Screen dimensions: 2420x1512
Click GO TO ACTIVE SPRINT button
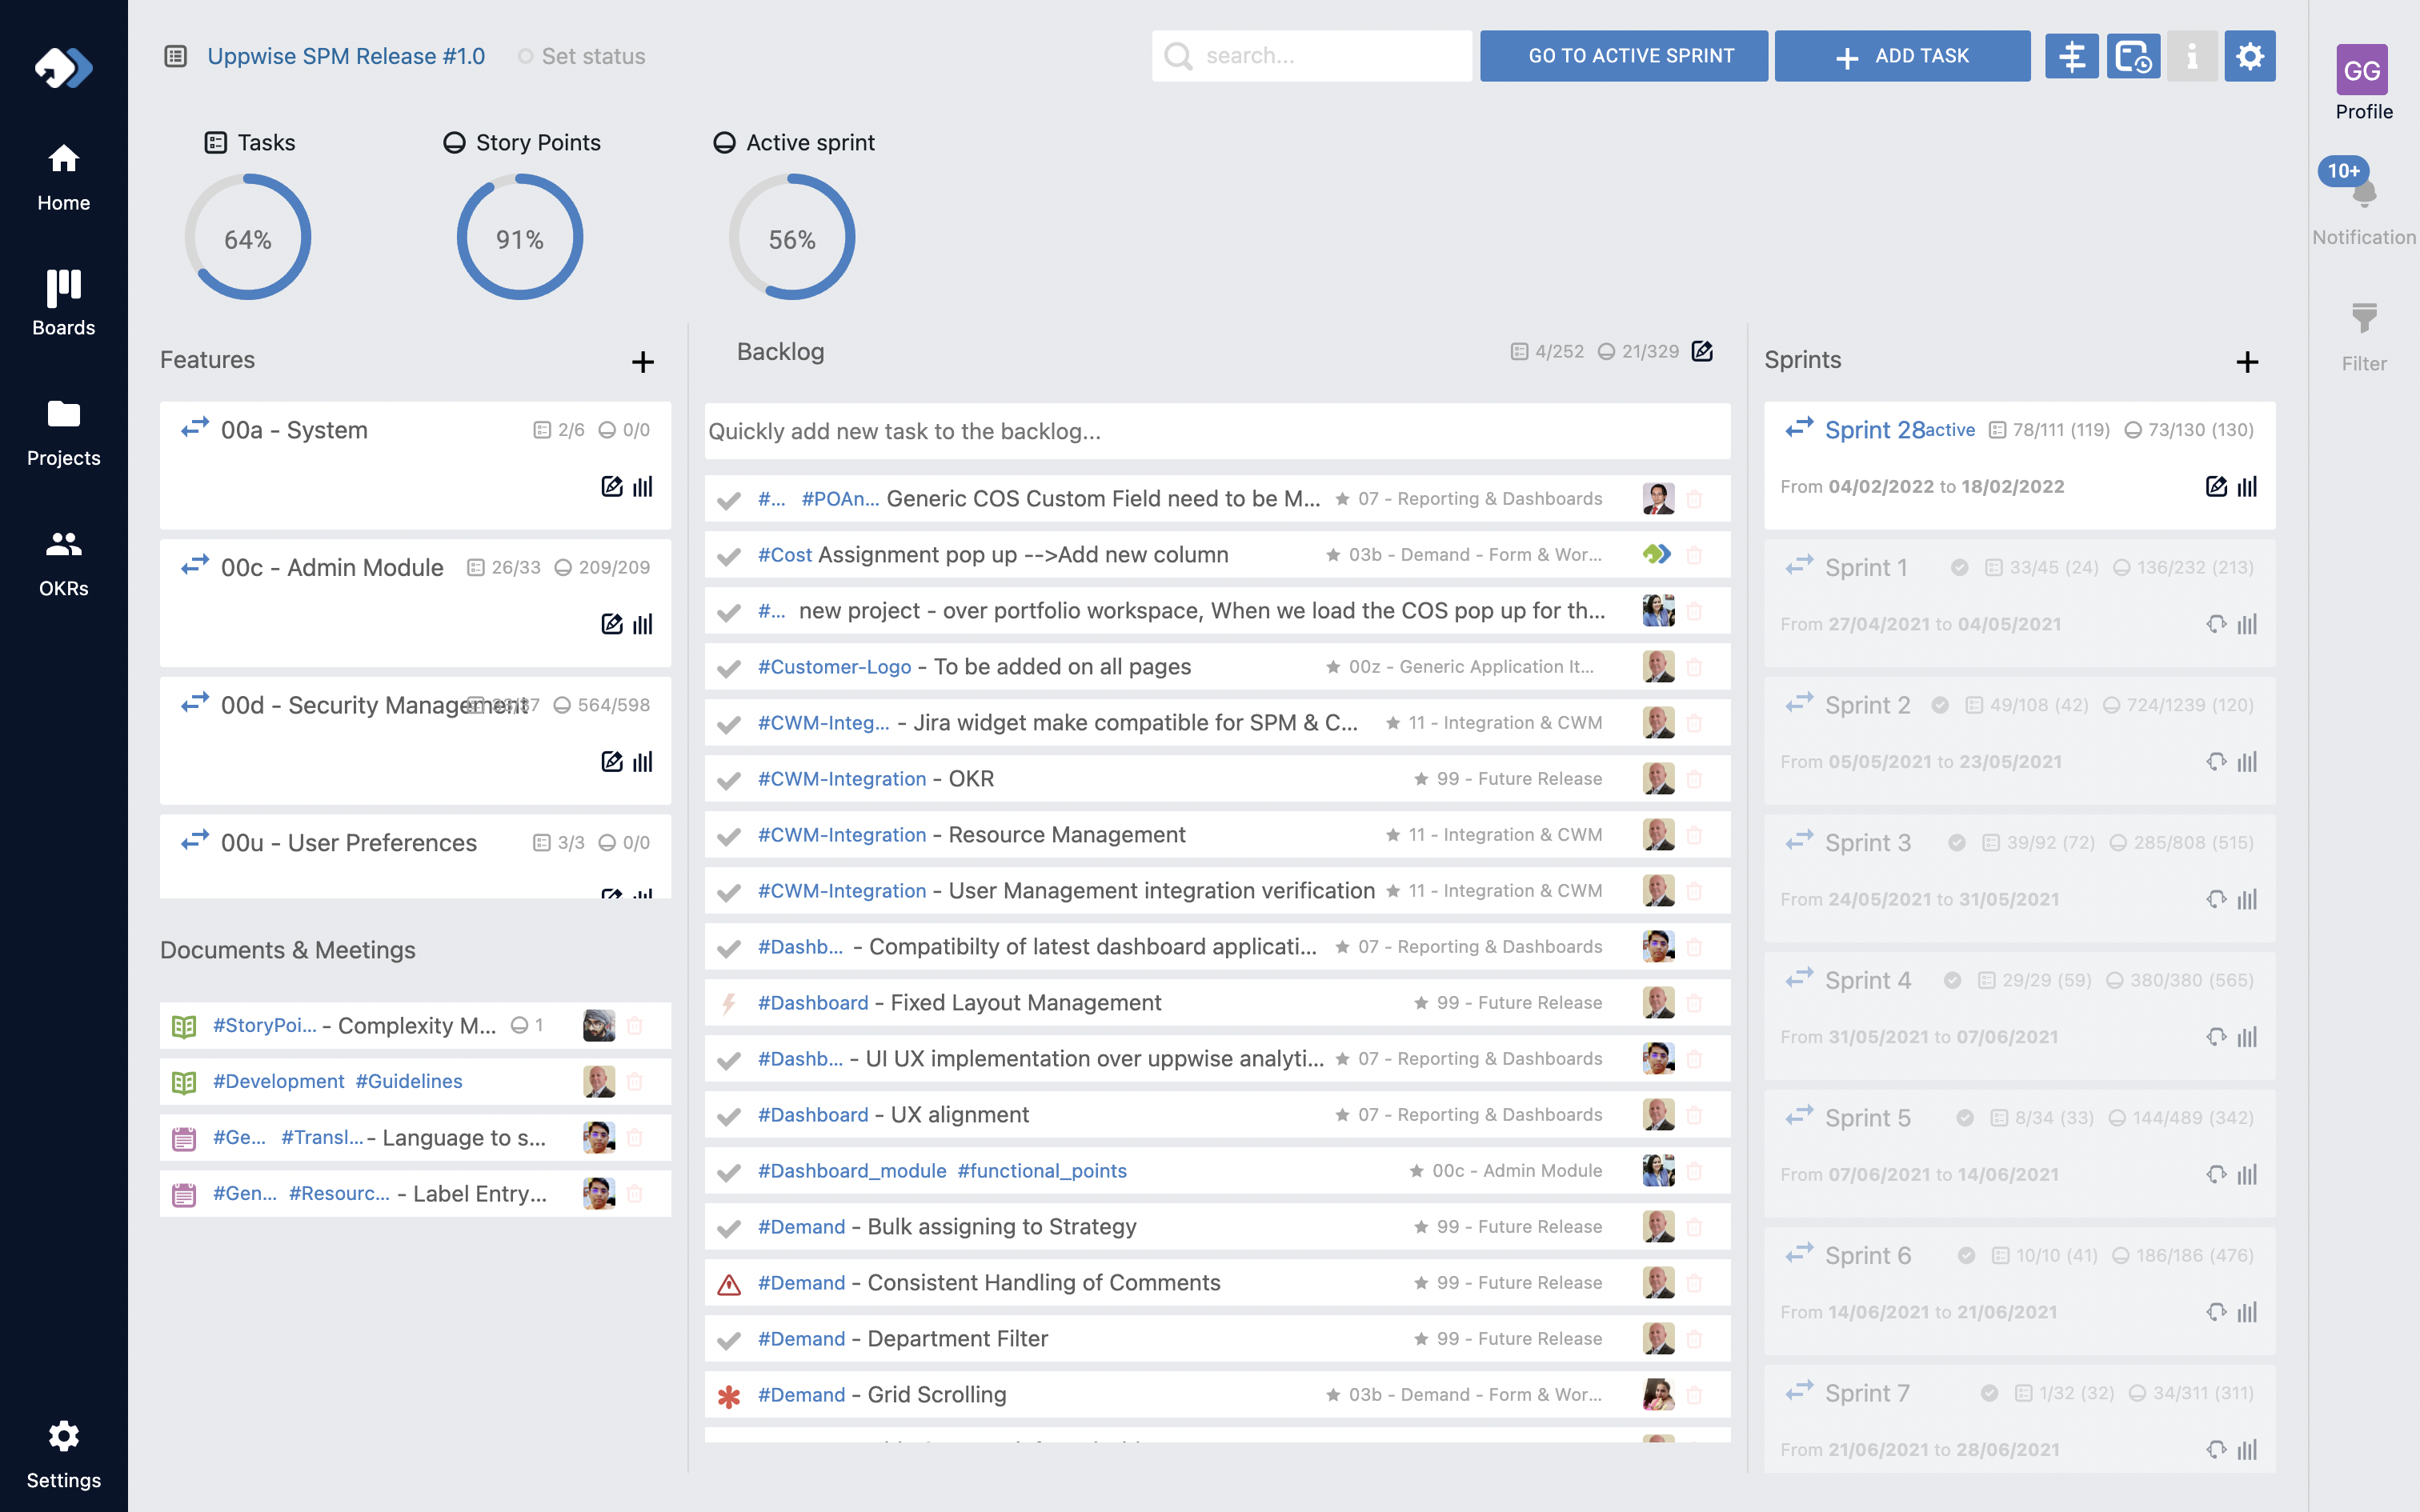1623,56
